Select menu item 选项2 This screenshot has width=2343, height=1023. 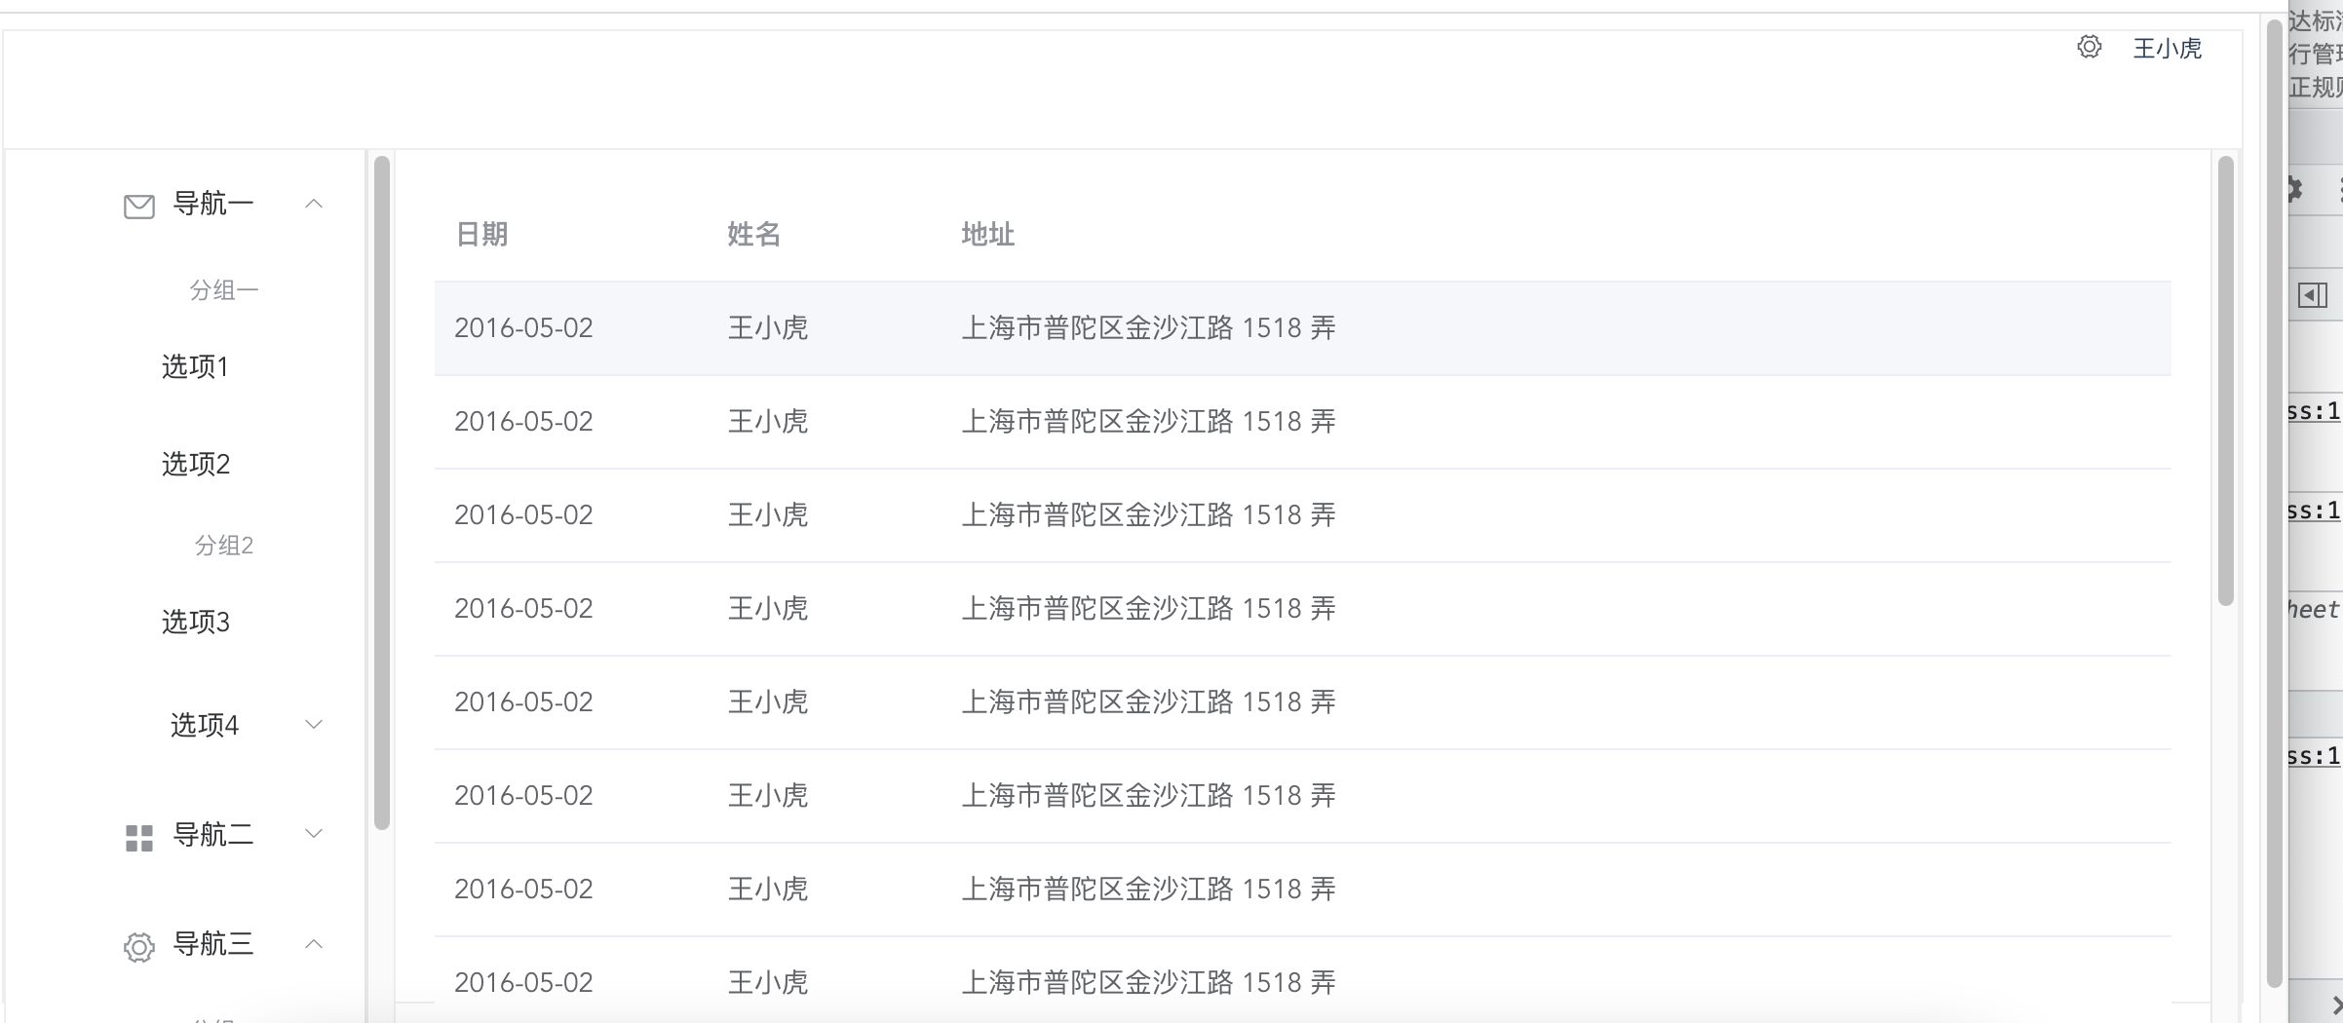[x=195, y=465]
